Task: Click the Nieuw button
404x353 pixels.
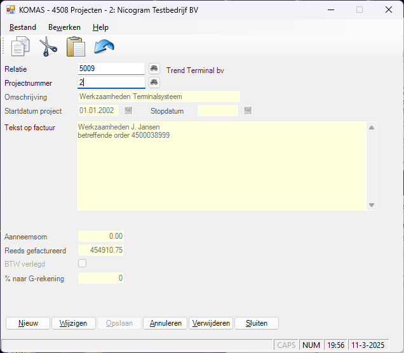Action: (x=28, y=323)
